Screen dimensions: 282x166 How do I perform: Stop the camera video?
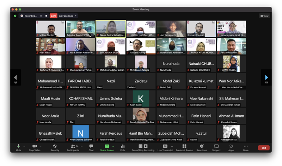pyautogui.click(x=35, y=146)
